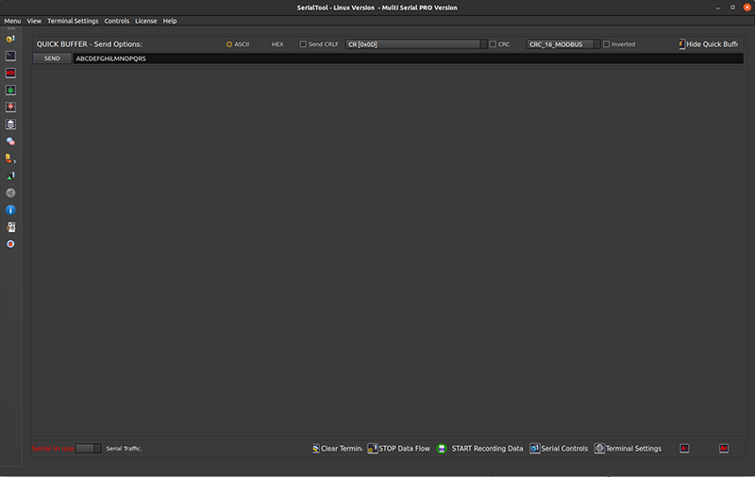Open the Menu menu

[12, 21]
